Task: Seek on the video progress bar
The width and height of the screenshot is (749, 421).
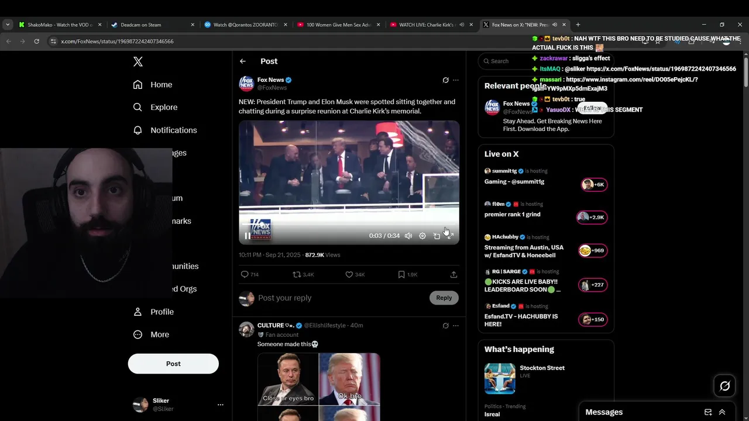Action: (x=349, y=224)
